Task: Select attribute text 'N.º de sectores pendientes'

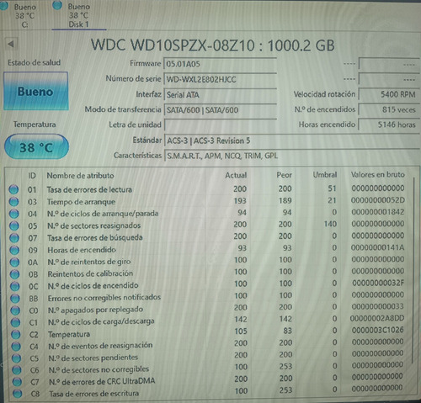Action: point(93,358)
